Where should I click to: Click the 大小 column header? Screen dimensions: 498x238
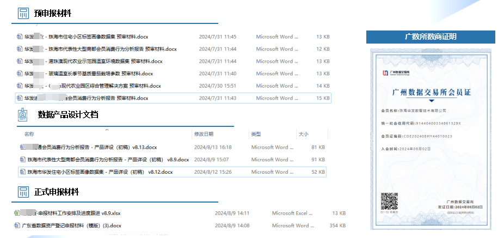[303, 134]
